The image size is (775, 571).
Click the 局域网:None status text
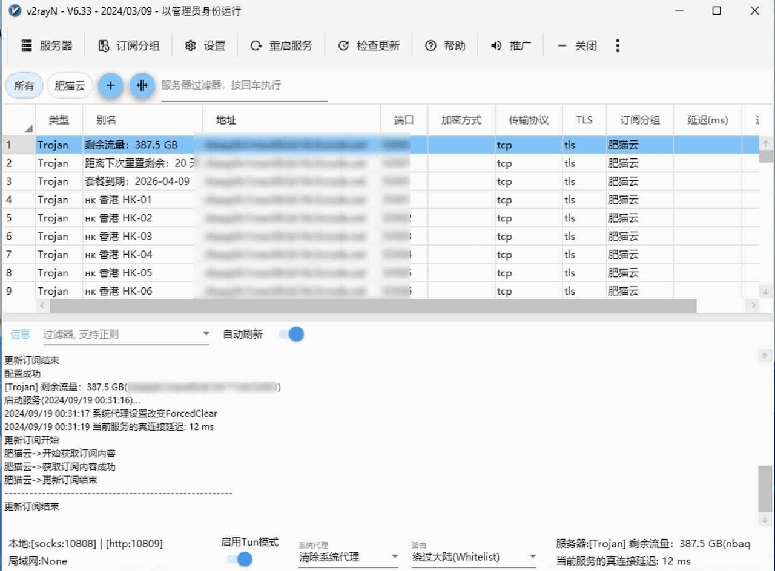(38, 561)
